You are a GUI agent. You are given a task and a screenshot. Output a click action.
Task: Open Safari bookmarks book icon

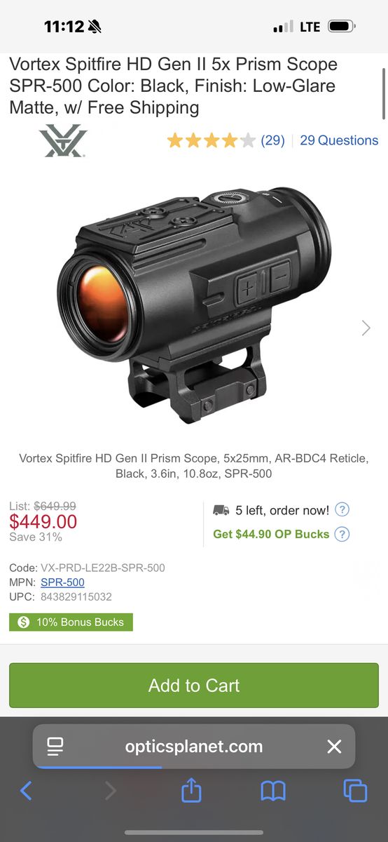[x=273, y=791]
